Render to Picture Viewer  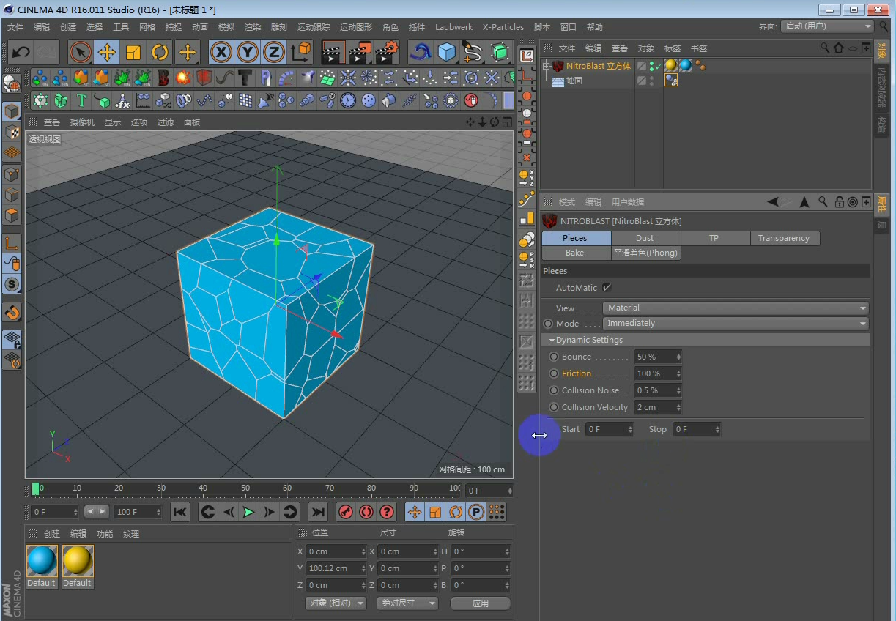pyautogui.click(x=360, y=52)
